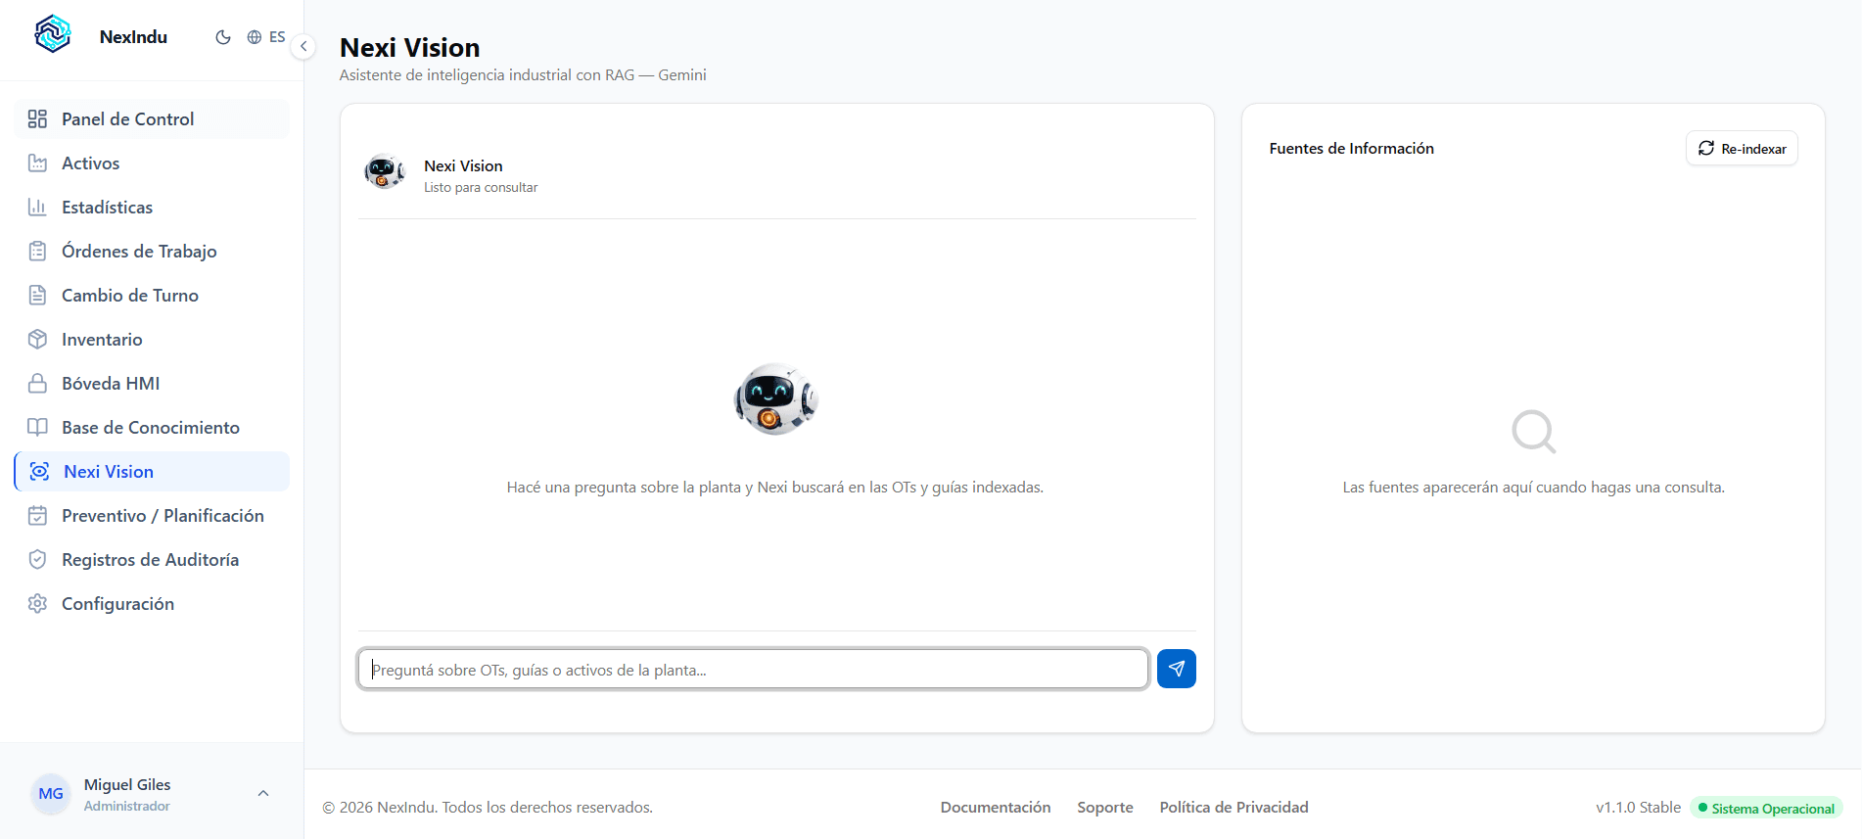This screenshot has height=839, width=1862.
Task: Open the Soporte link
Action: pos(1105,807)
